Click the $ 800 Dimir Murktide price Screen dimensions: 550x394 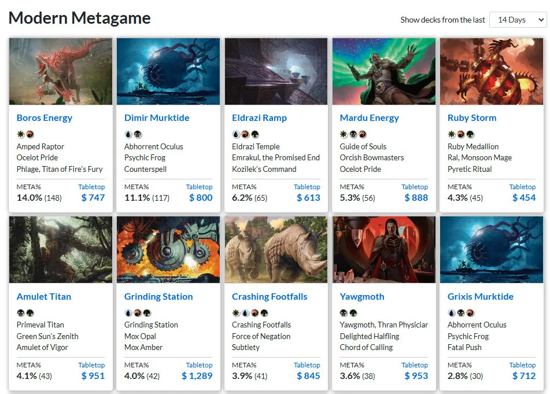point(201,197)
